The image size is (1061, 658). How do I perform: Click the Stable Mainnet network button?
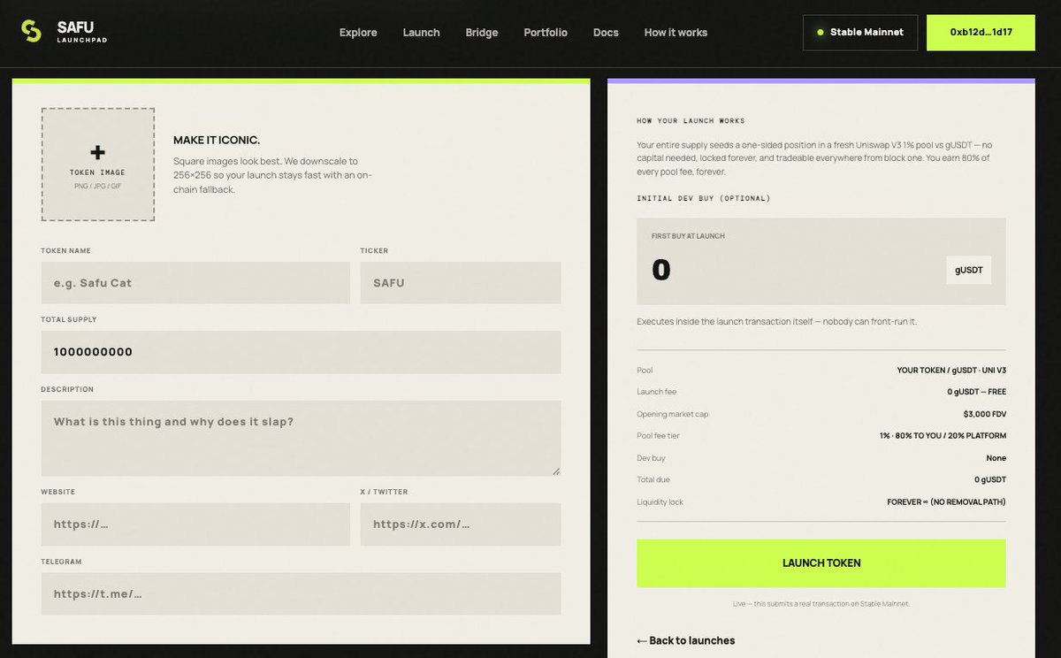pyautogui.click(x=860, y=33)
